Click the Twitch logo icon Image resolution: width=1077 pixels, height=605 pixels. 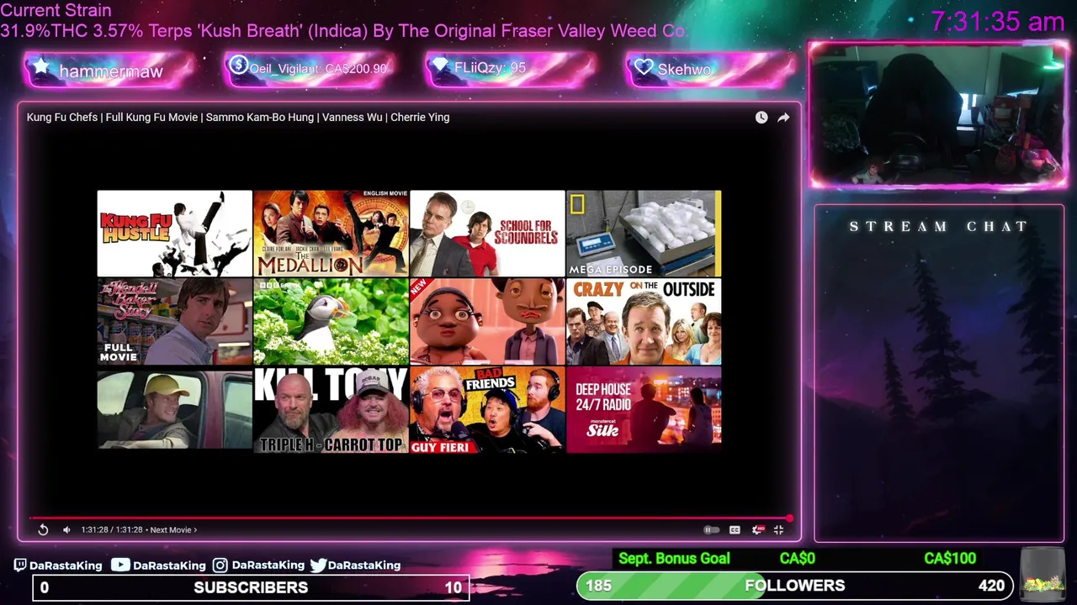click(20, 566)
